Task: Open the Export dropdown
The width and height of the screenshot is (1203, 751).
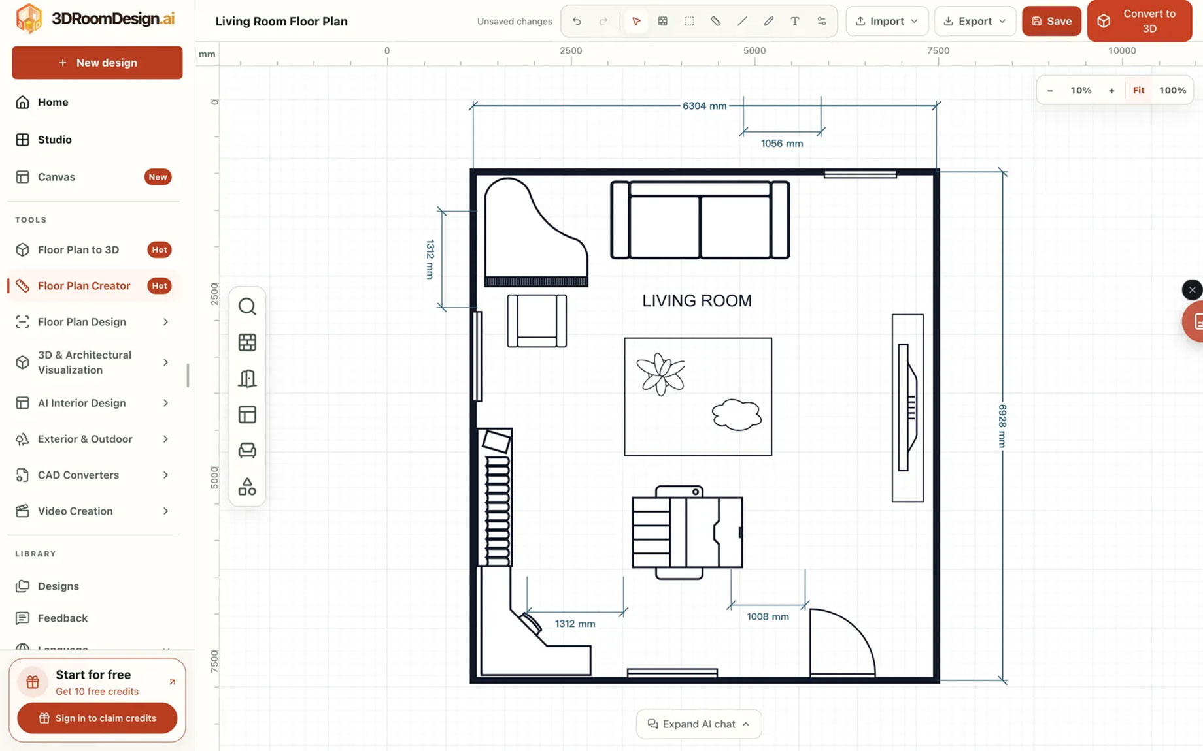Action: click(975, 21)
